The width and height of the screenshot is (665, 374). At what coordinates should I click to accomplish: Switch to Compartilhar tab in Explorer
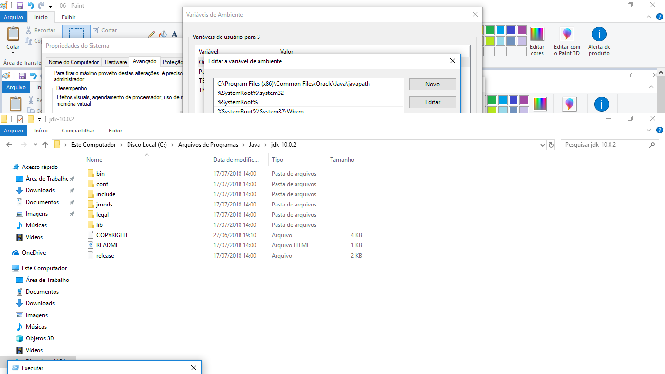coord(78,131)
